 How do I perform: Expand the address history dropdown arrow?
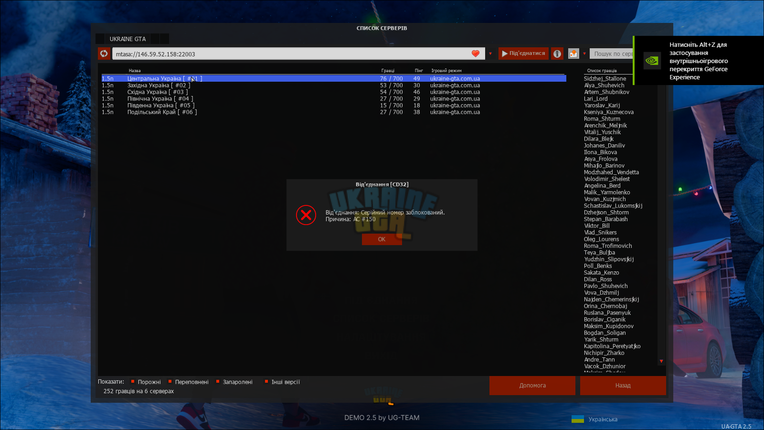click(490, 54)
